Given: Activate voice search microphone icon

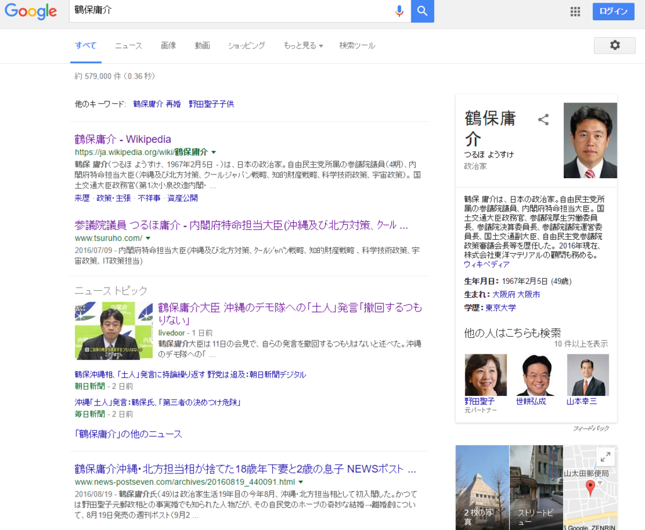Looking at the screenshot, I should [x=399, y=11].
